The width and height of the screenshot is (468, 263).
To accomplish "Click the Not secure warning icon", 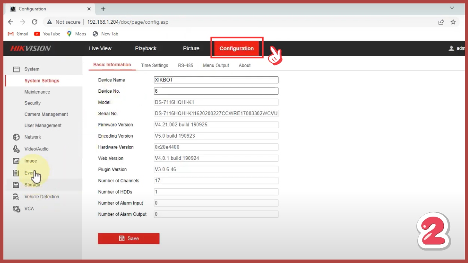I will (50, 22).
